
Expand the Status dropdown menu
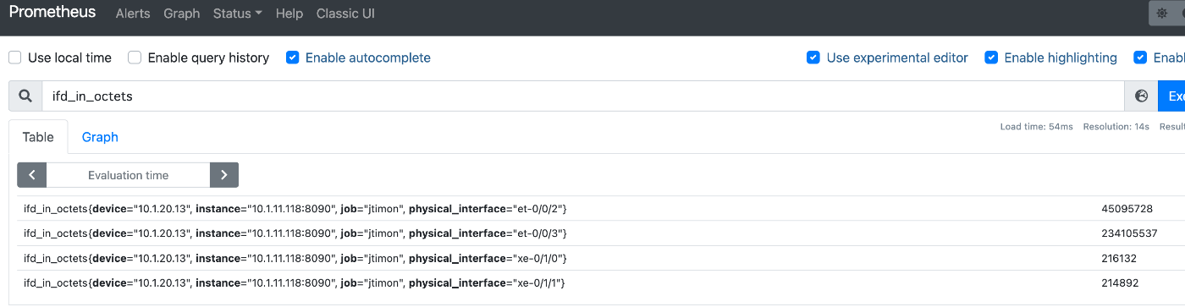[x=237, y=14]
